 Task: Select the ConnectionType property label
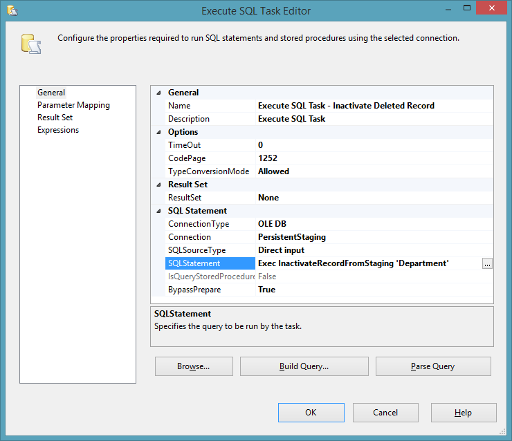[210, 224]
